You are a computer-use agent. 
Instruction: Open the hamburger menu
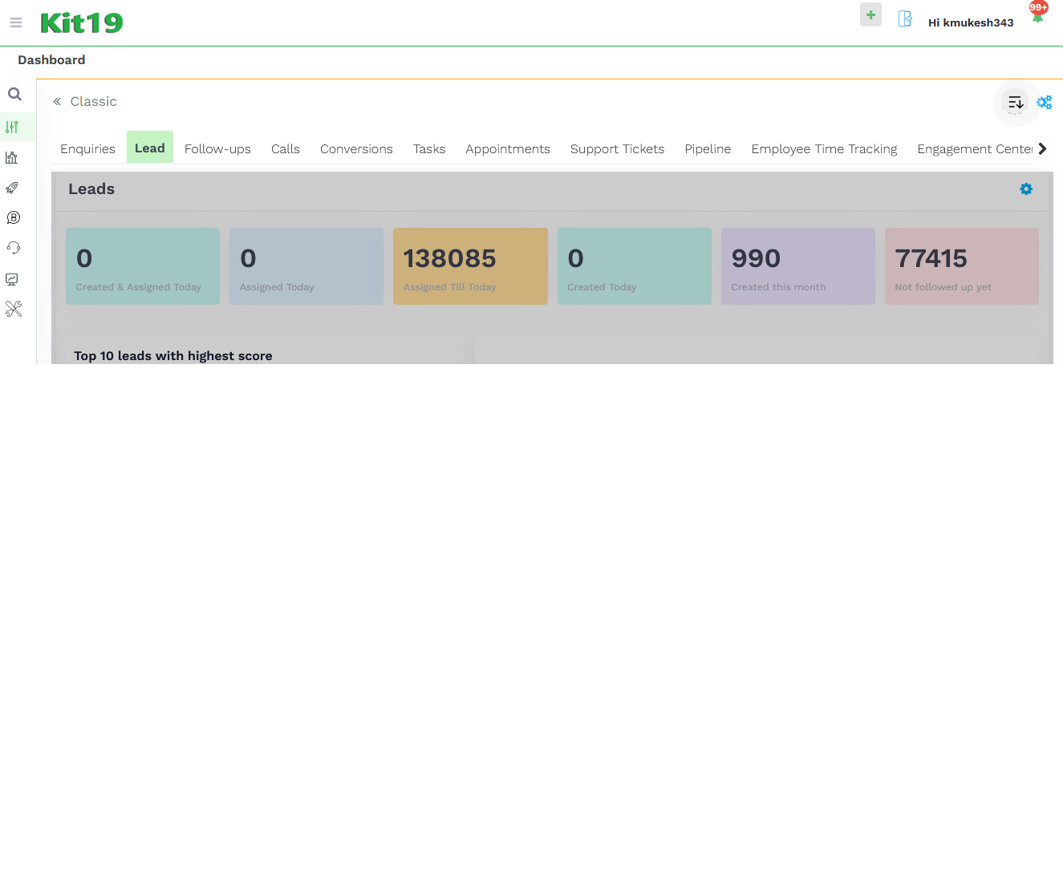click(15, 22)
